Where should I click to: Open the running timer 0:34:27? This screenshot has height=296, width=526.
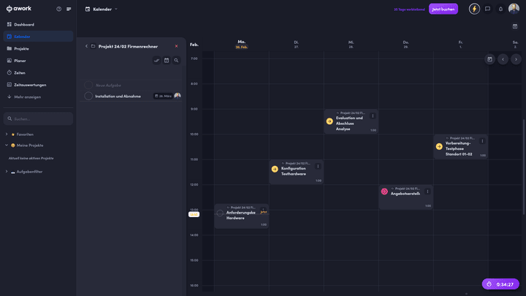(500, 284)
